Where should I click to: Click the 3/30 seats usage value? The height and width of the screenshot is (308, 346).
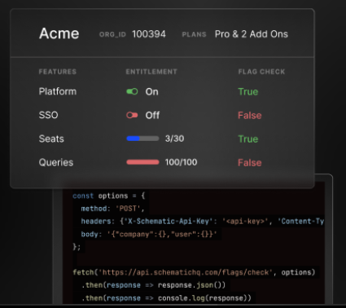click(174, 139)
